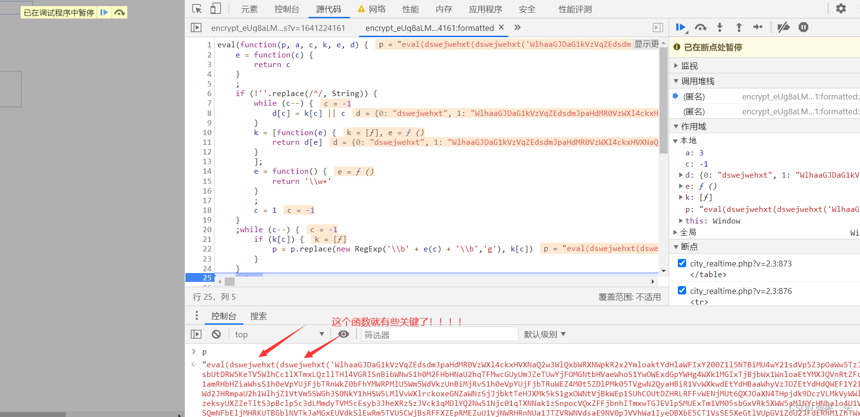This screenshot has height=417, width=860.
Task: Open the Network (网络) panel
Action: [x=372, y=9]
